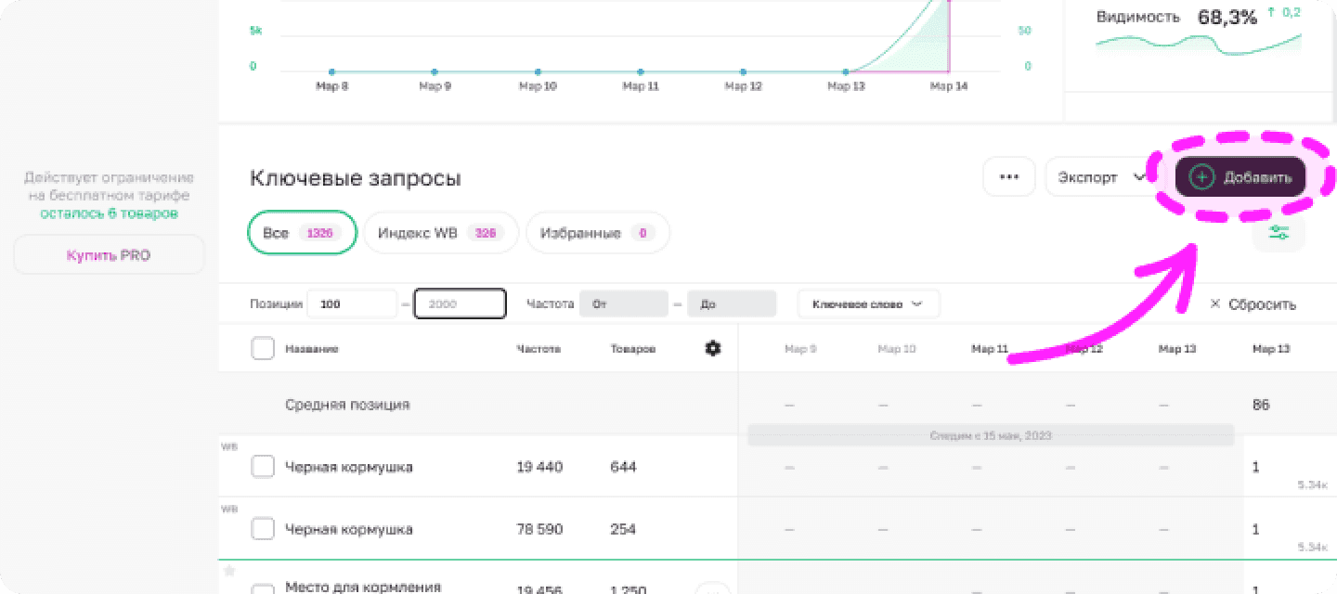1337x594 pixels.
Task: Sort by the Частота column header
Action: point(539,349)
